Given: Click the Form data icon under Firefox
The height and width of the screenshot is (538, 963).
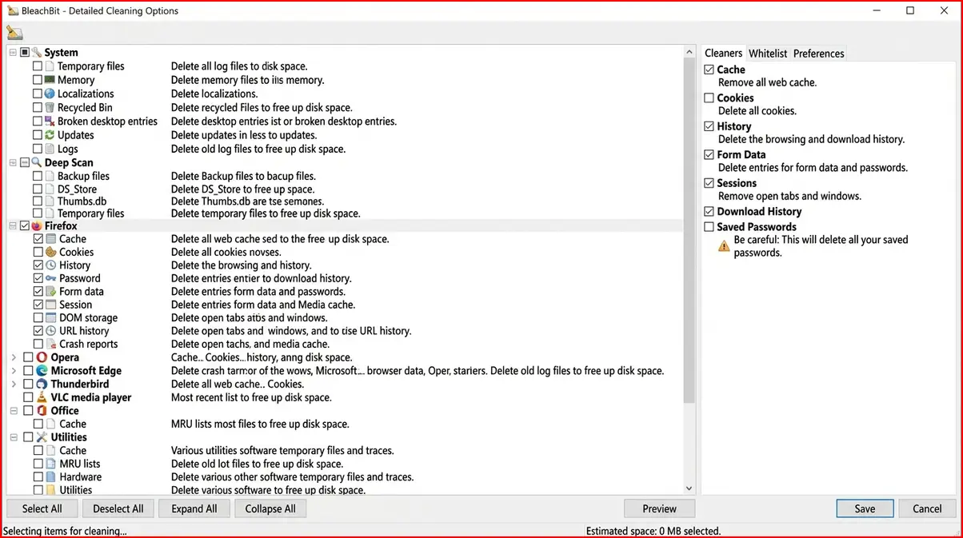Looking at the screenshot, I should click(51, 292).
